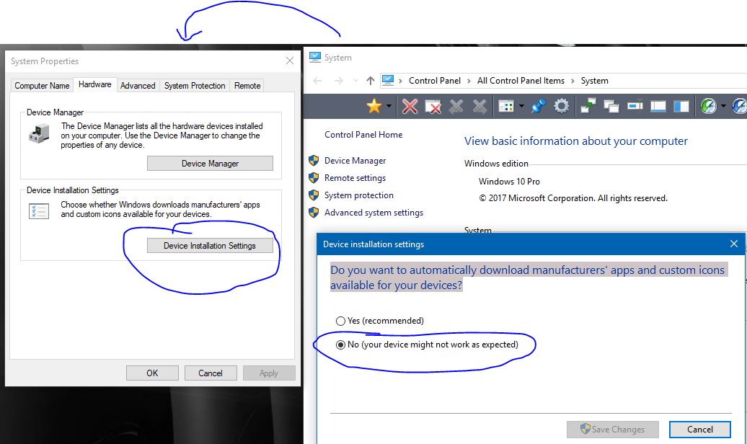Viewport: 747px width, 444px height.
Task: Click the windows with green arrow icon
Action: 588,106
